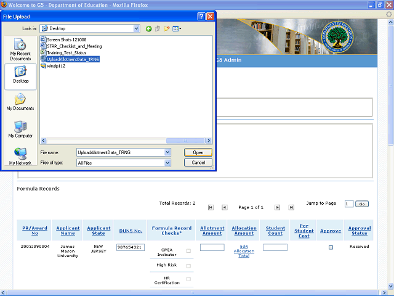Select the winzip112 file

(53, 66)
